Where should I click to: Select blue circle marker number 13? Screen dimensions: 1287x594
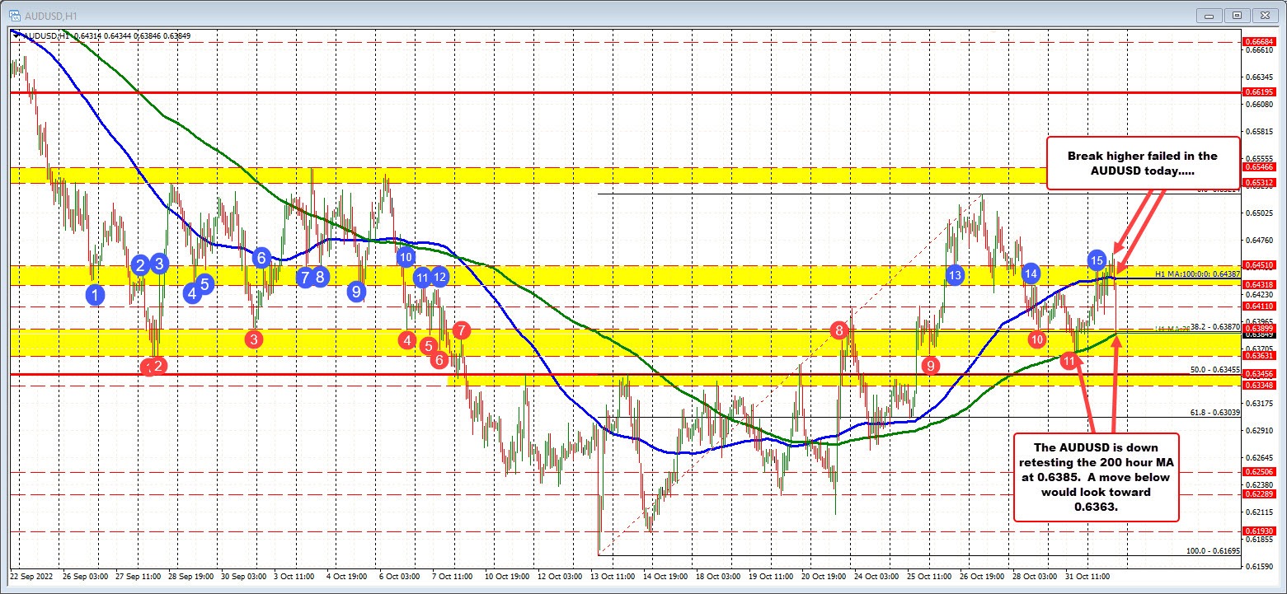click(x=955, y=275)
